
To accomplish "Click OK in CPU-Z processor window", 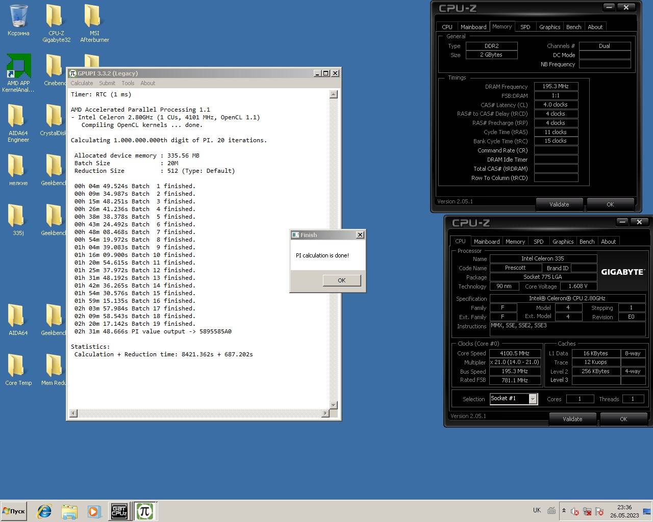I will point(623,419).
